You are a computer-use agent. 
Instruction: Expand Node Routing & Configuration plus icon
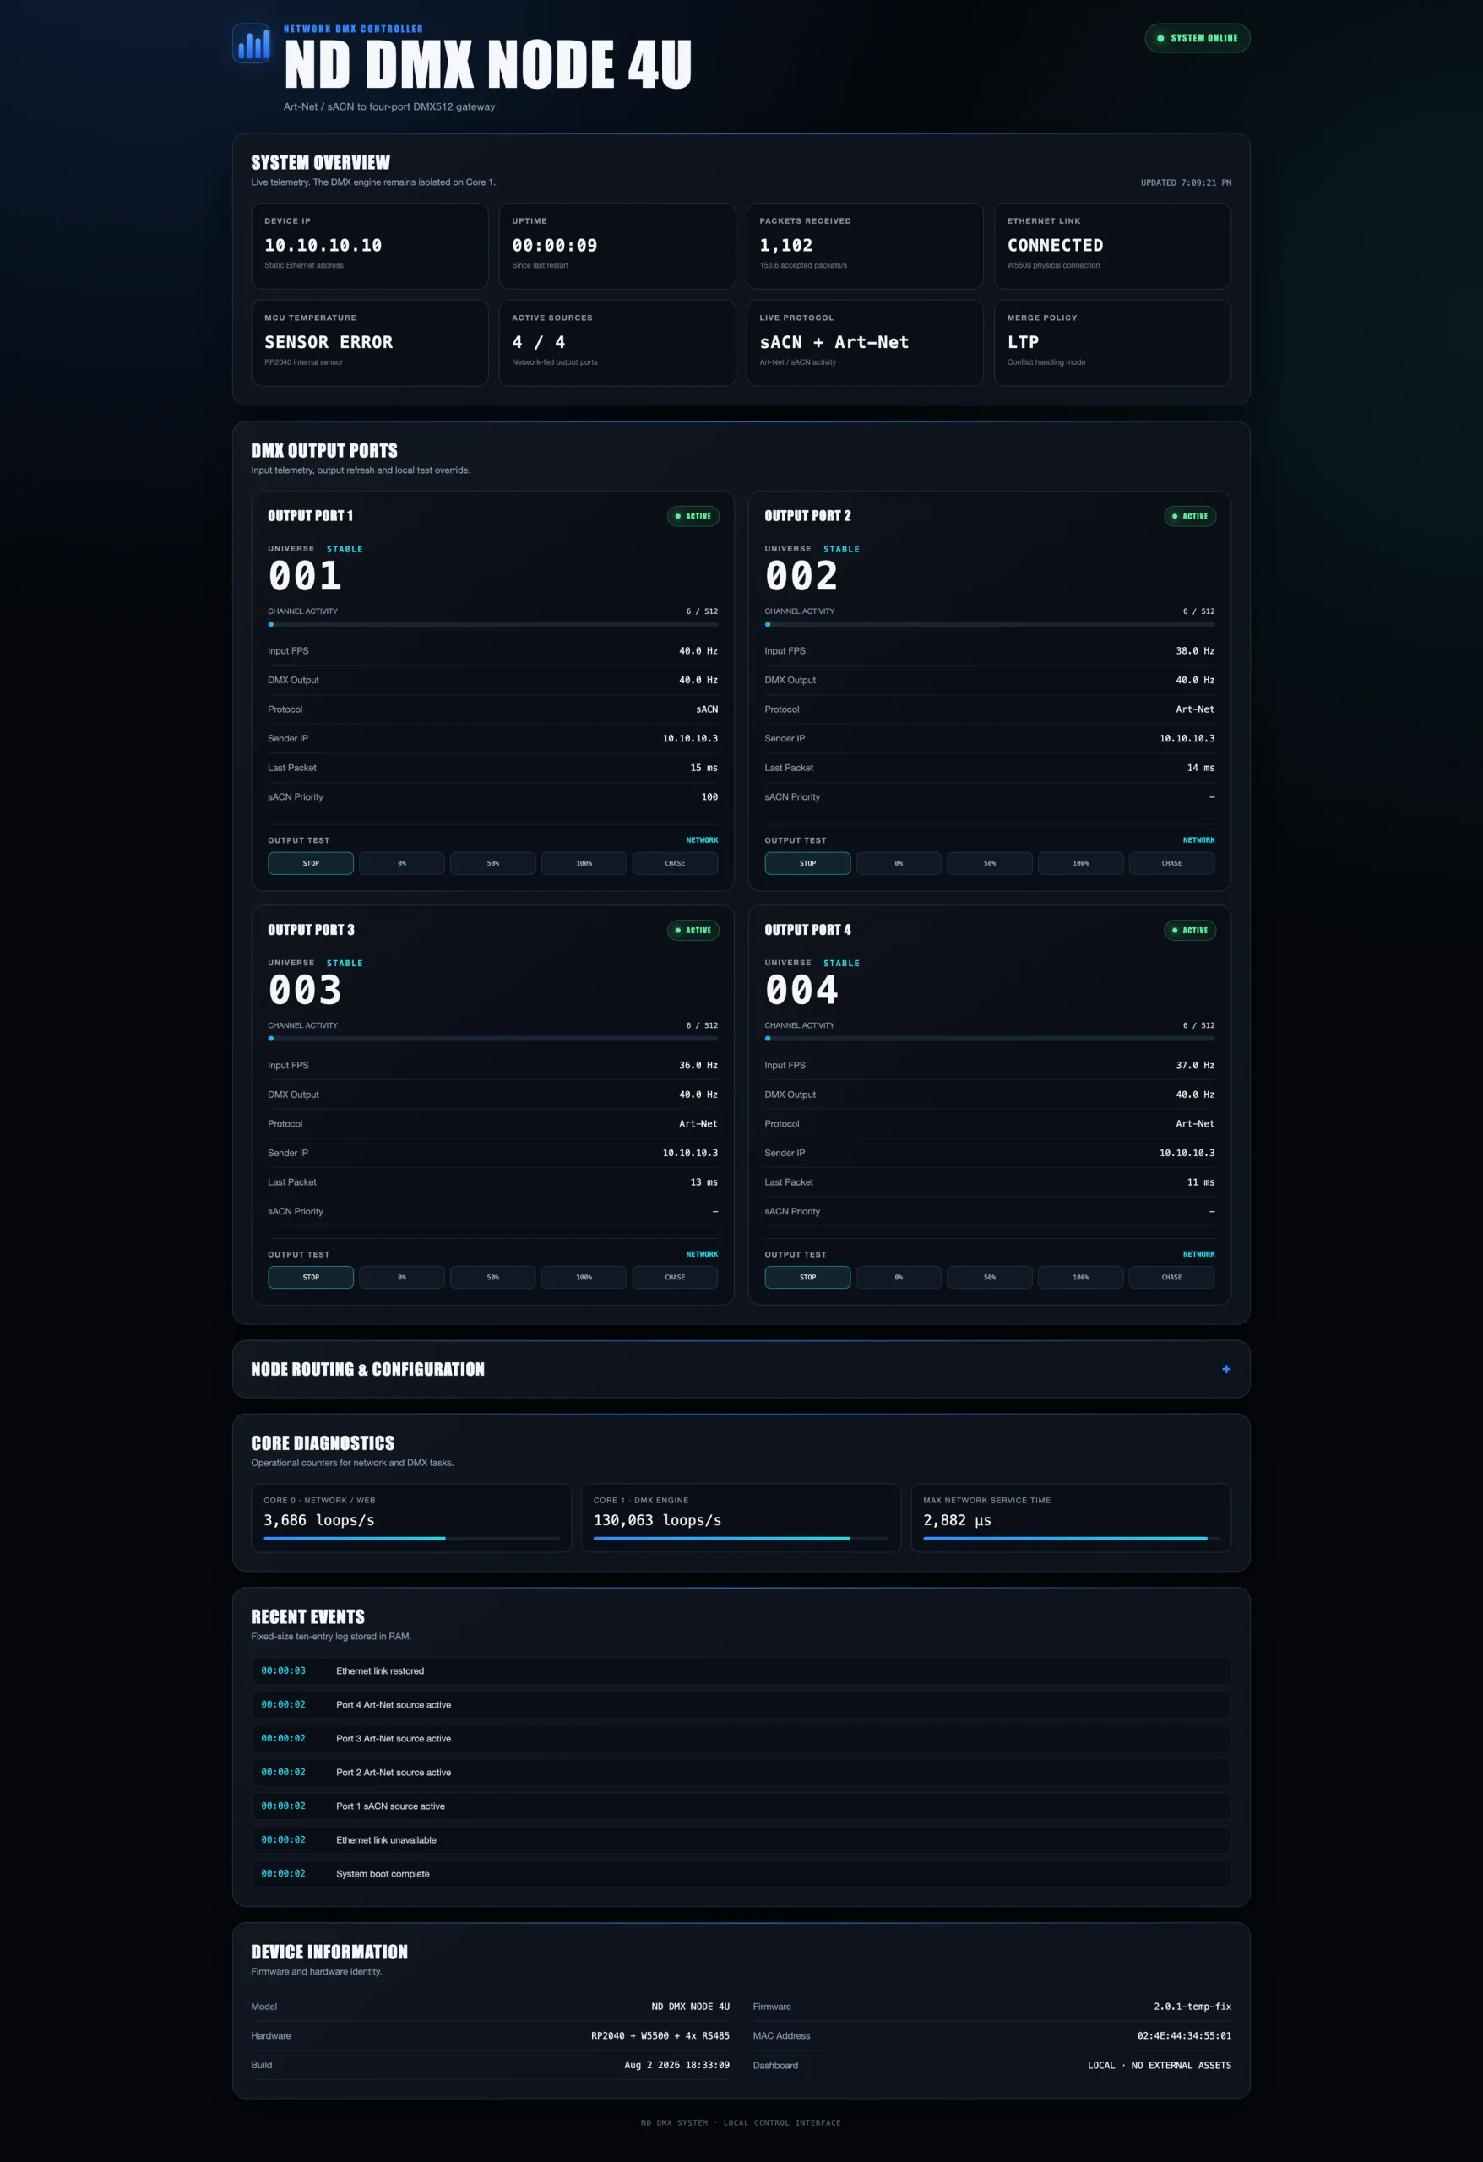pyautogui.click(x=1225, y=1368)
